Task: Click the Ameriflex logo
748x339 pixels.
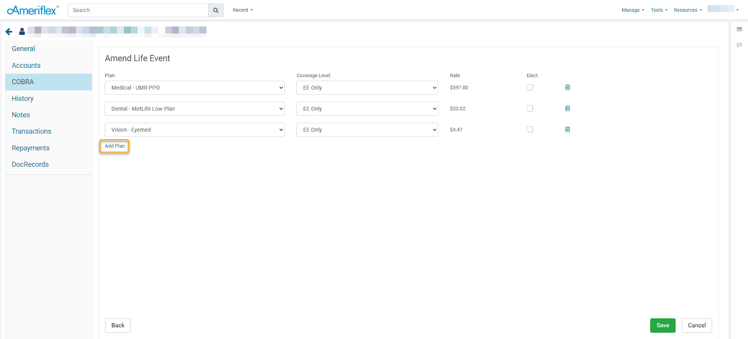Action: [x=33, y=10]
